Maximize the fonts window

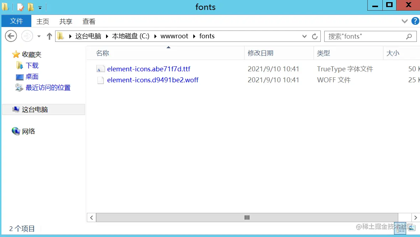pos(389,5)
